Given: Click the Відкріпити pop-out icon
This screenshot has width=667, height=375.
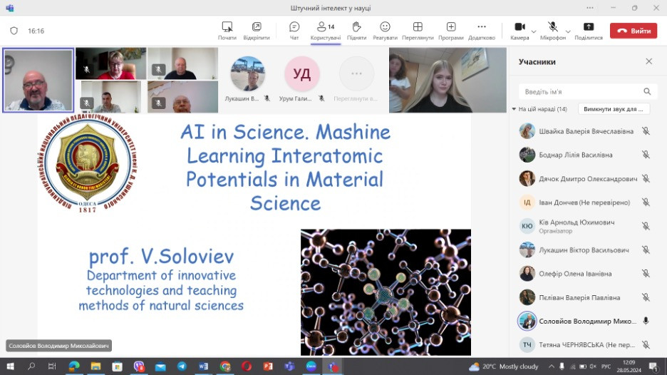Looking at the screenshot, I should (257, 30).
